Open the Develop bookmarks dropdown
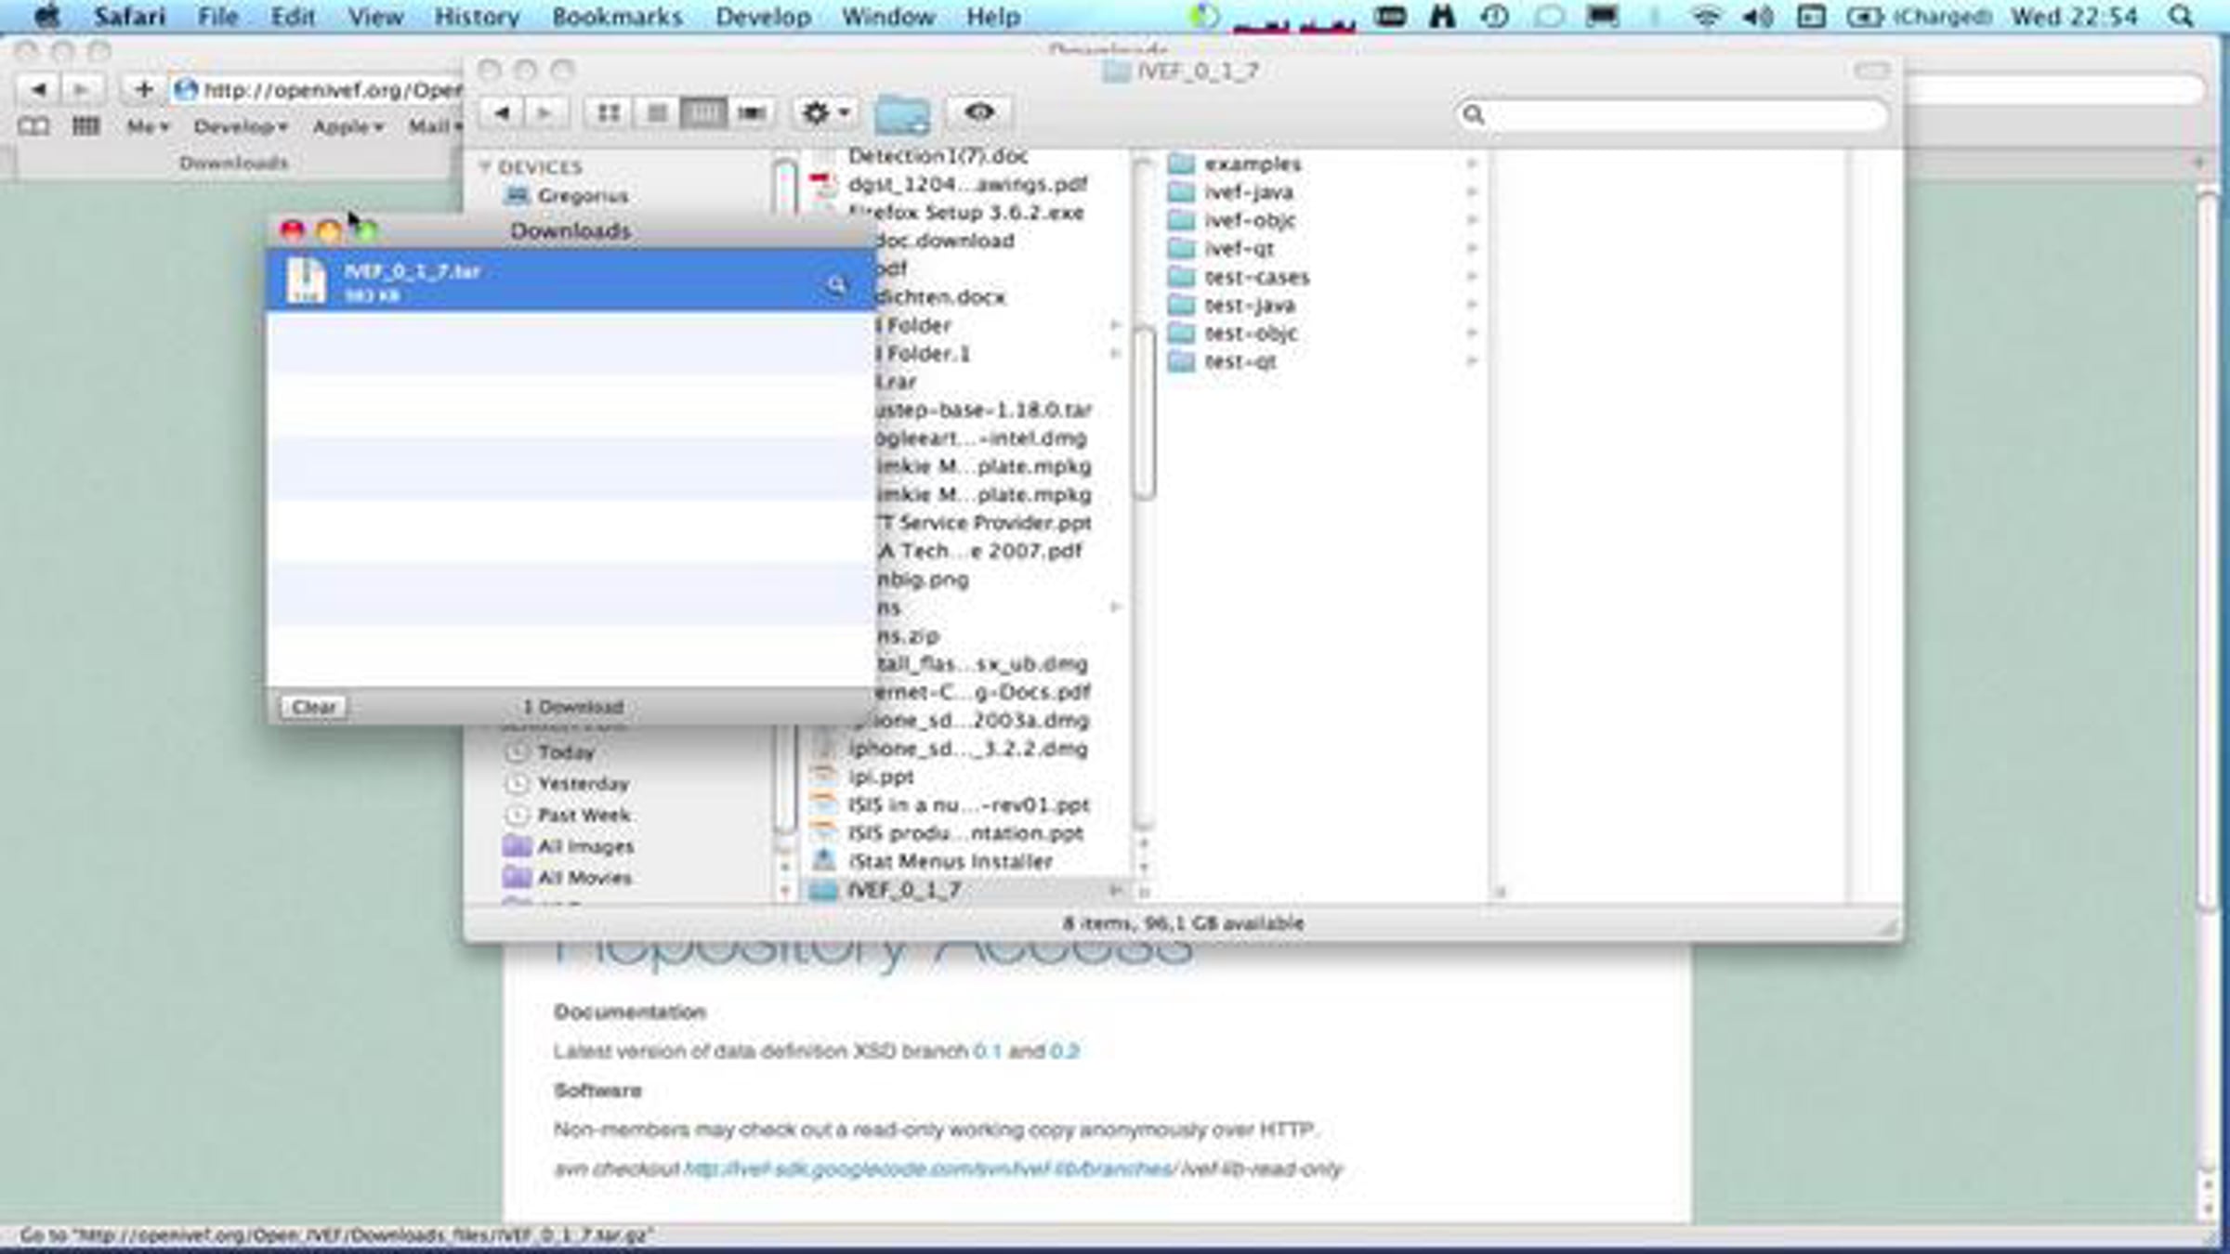Image resolution: width=2230 pixels, height=1254 pixels. (240, 126)
